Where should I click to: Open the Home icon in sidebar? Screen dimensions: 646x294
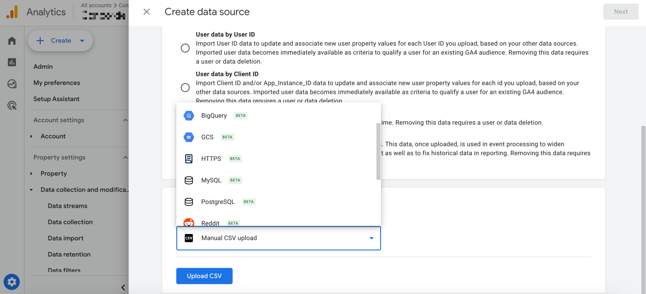[12, 41]
